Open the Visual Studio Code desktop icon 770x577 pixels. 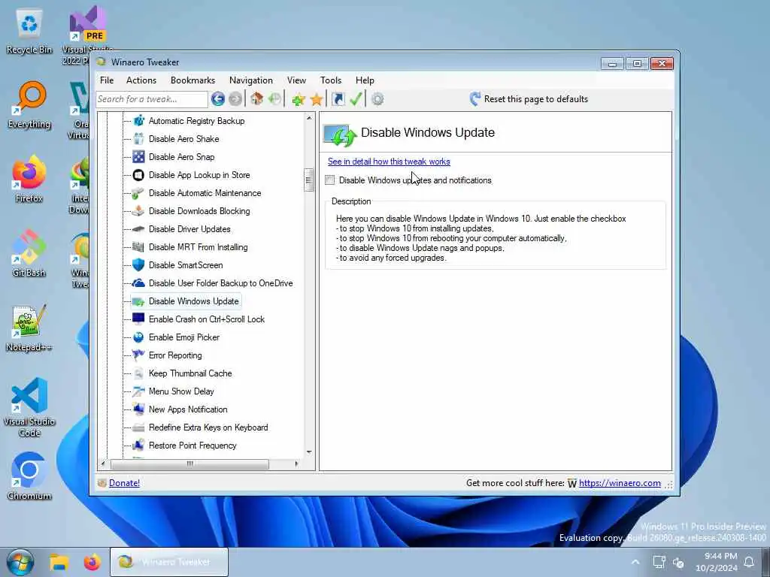point(29,407)
